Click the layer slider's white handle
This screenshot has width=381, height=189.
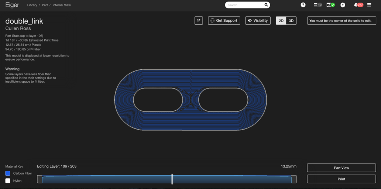tap(172, 179)
